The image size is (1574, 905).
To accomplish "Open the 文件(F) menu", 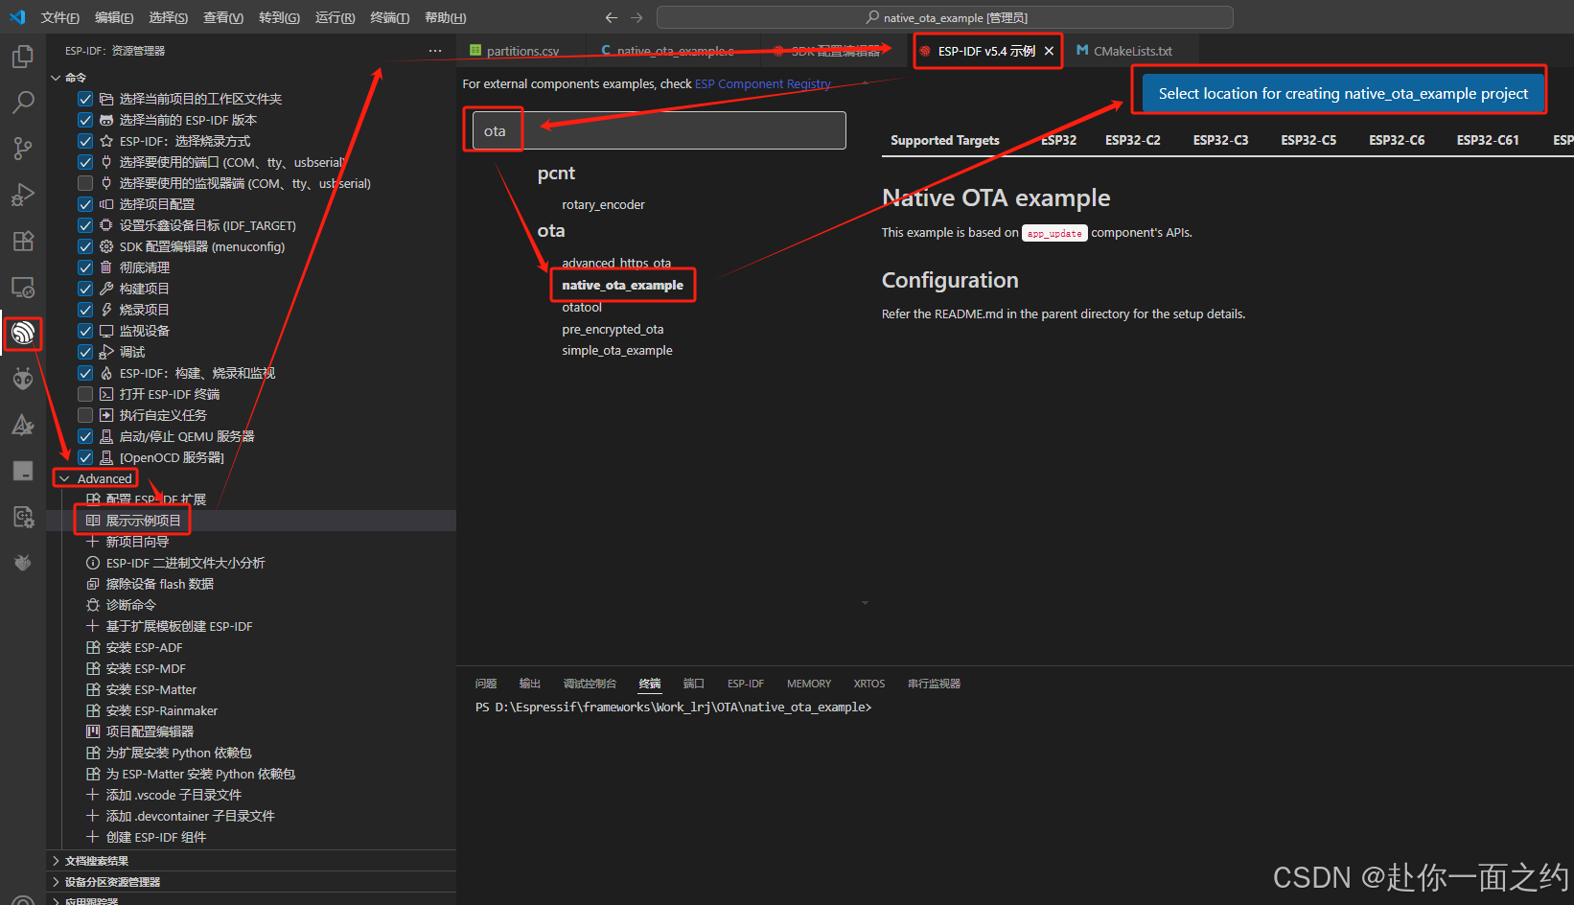I will pos(60,17).
